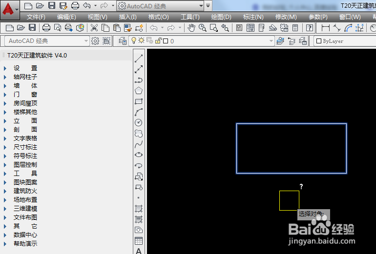Viewport: 376px width, 254px height.
Task: Click the Zoom Realtime magnifier icon
Action: click(202, 28)
